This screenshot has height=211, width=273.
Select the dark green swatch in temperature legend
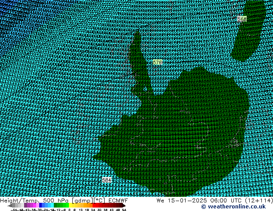pyautogui.click(x=56, y=205)
